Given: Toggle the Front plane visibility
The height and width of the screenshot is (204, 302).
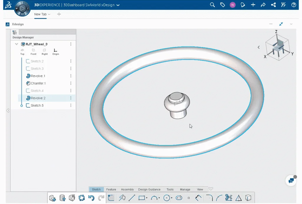Looking at the screenshot, I should click(33, 51).
